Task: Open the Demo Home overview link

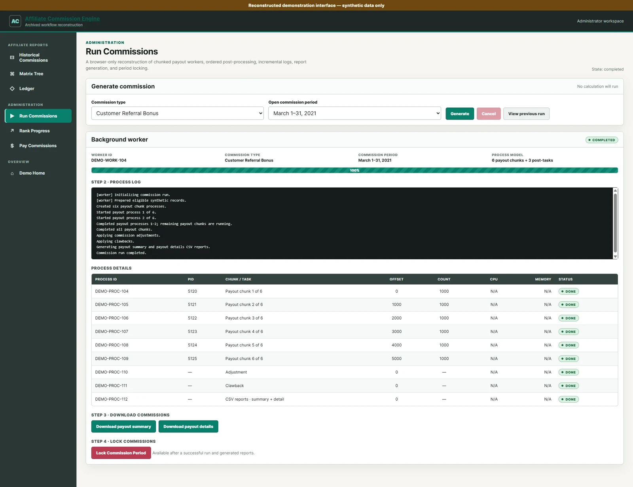Action: (38, 173)
